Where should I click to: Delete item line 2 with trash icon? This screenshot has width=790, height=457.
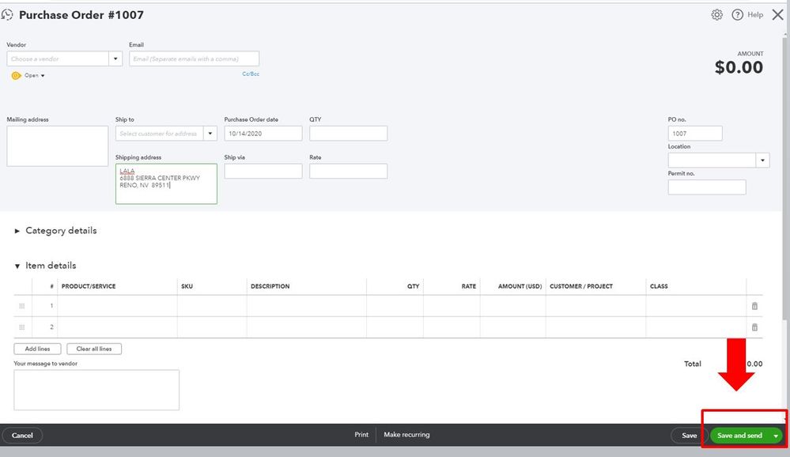pyautogui.click(x=754, y=327)
